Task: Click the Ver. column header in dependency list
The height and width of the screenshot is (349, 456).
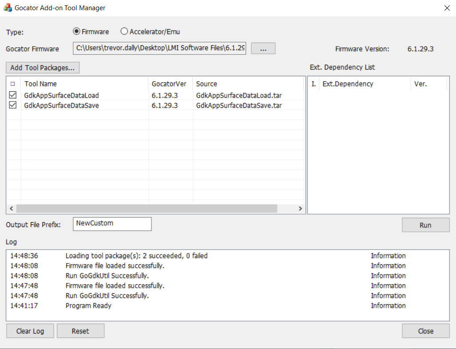Action: click(x=428, y=84)
